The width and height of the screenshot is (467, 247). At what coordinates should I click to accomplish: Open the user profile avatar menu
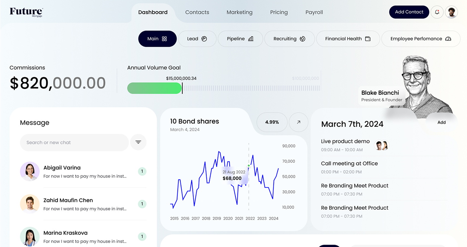coord(451,12)
